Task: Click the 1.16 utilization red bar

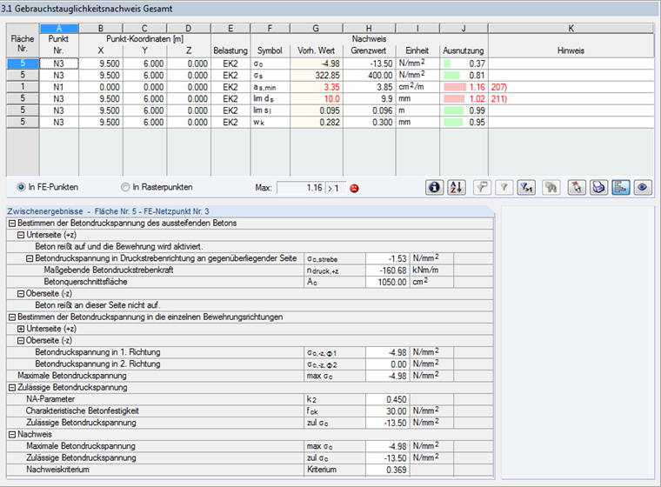Action: click(455, 87)
